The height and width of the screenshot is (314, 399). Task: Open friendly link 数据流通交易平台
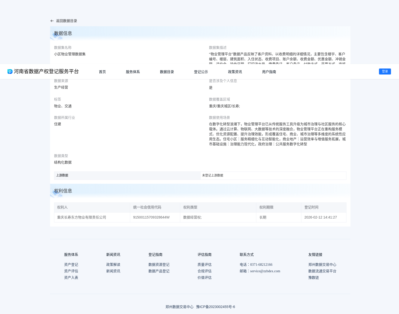point(322,271)
